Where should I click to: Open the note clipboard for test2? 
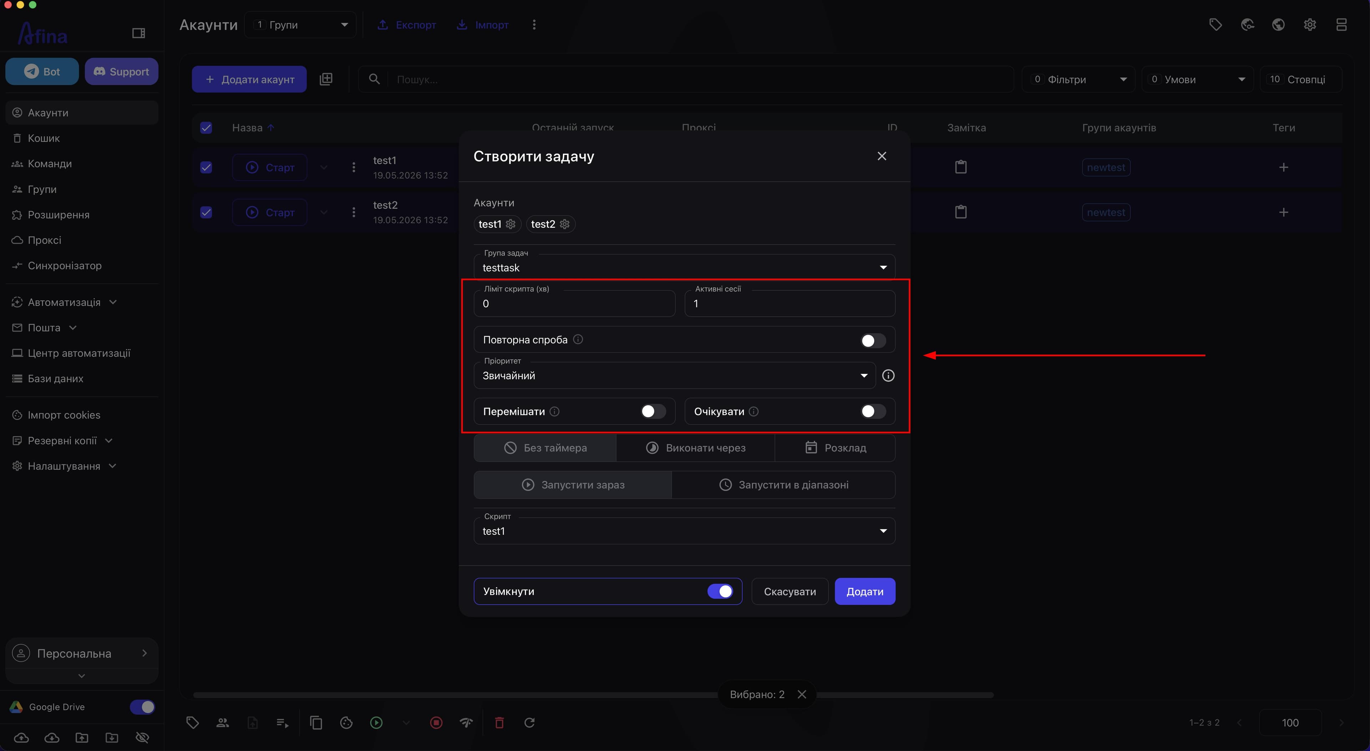pos(960,212)
